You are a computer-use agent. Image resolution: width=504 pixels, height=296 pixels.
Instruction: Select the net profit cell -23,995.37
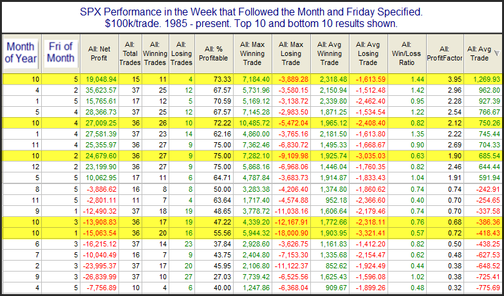100,266
